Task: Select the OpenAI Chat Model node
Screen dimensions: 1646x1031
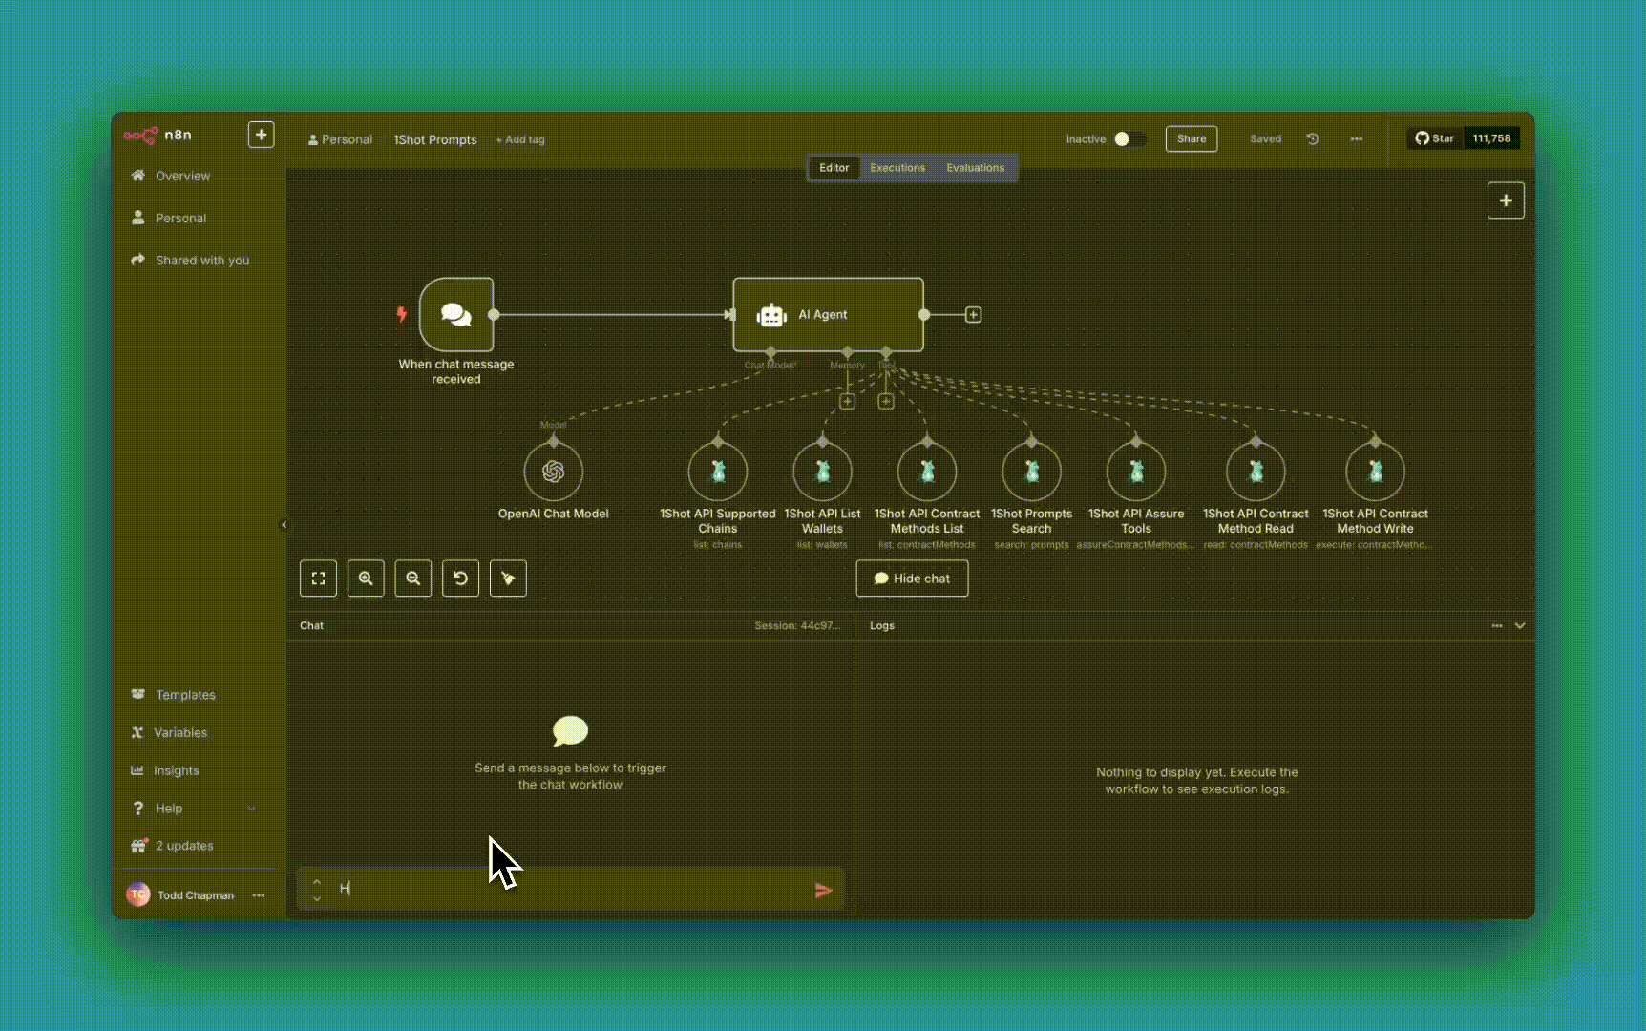Action: coord(553,472)
